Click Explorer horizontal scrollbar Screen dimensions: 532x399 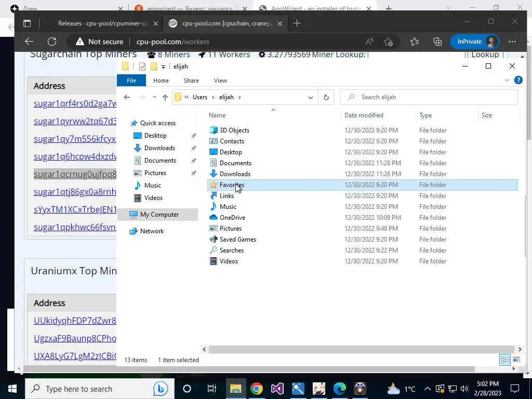[x=362, y=349]
